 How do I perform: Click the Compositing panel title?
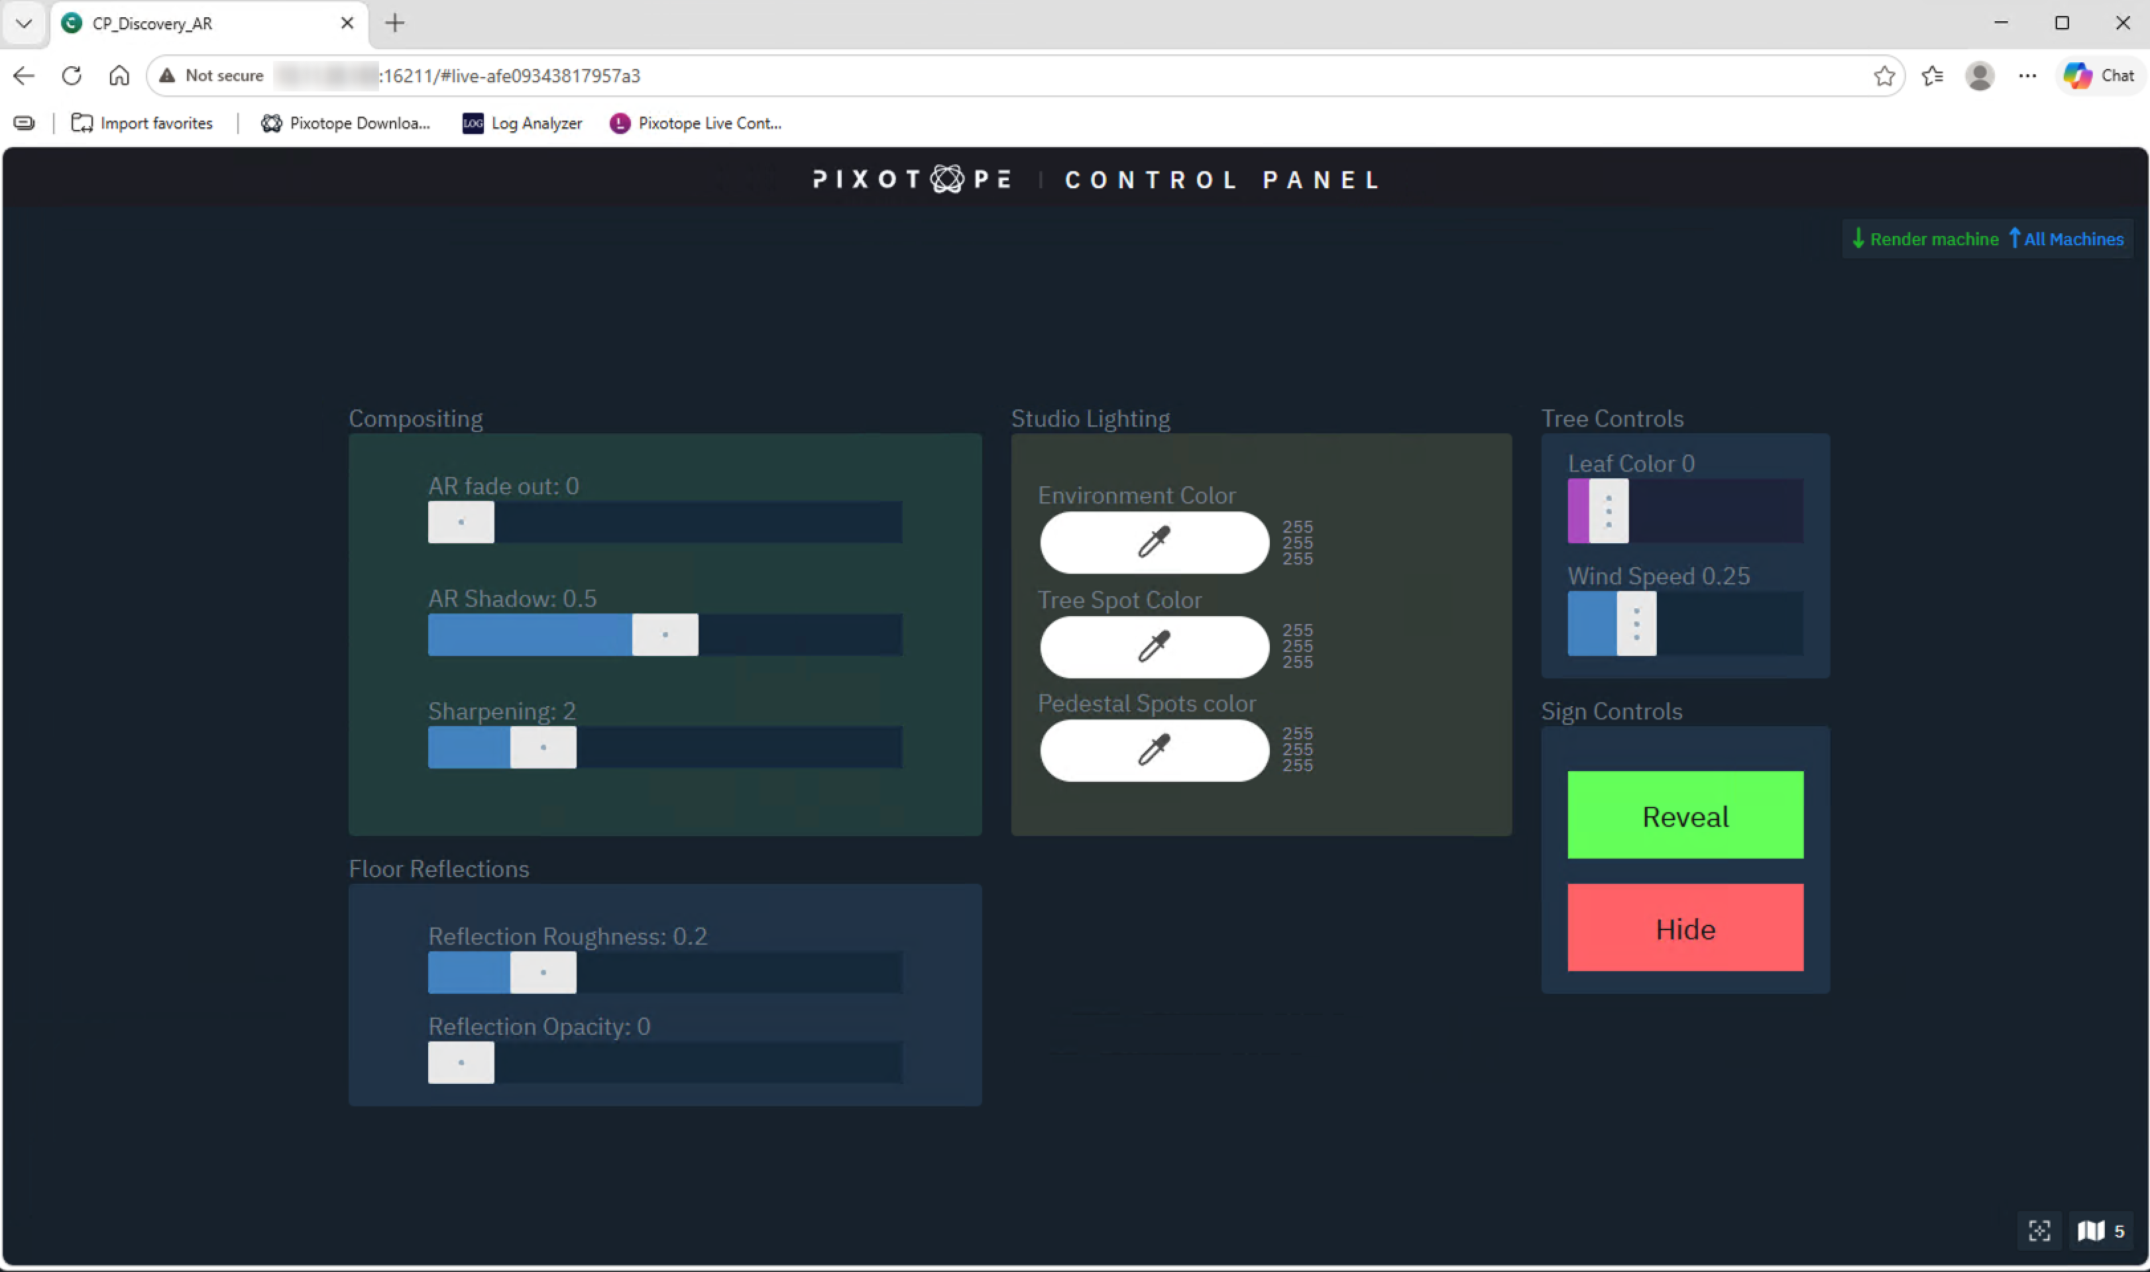click(416, 418)
